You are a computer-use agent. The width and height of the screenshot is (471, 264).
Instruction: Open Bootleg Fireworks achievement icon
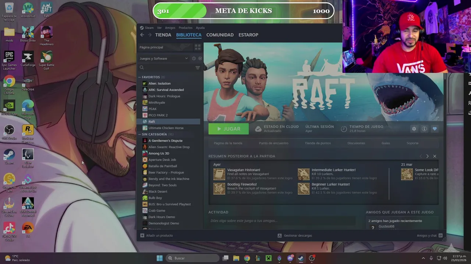coord(219,188)
